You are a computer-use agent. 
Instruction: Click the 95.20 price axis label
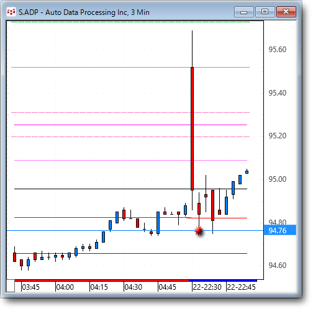click(x=278, y=136)
